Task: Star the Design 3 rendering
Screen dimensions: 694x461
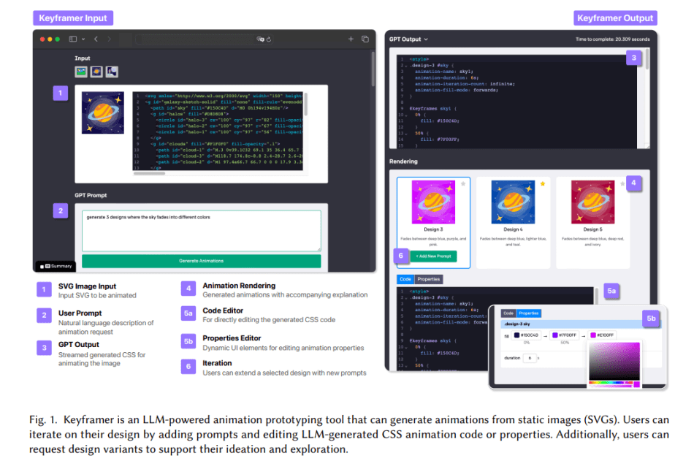Action: 463,183
